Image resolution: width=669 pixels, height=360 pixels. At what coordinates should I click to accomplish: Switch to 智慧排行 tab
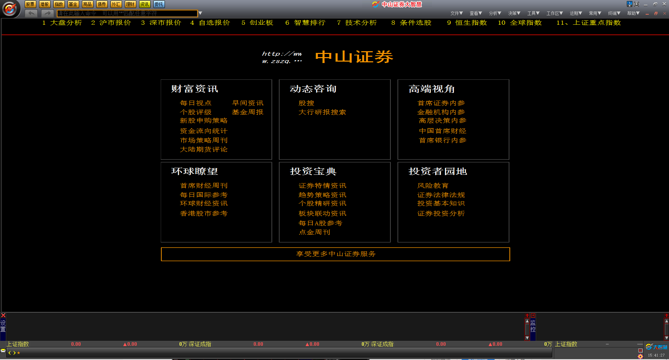pos(305,23)
